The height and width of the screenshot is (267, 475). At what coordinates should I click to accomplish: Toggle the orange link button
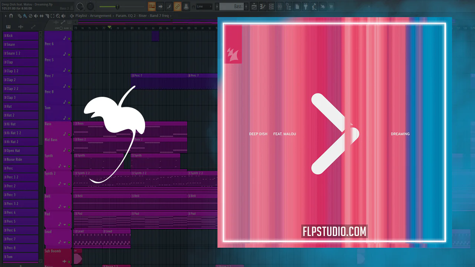click(177, 6)
